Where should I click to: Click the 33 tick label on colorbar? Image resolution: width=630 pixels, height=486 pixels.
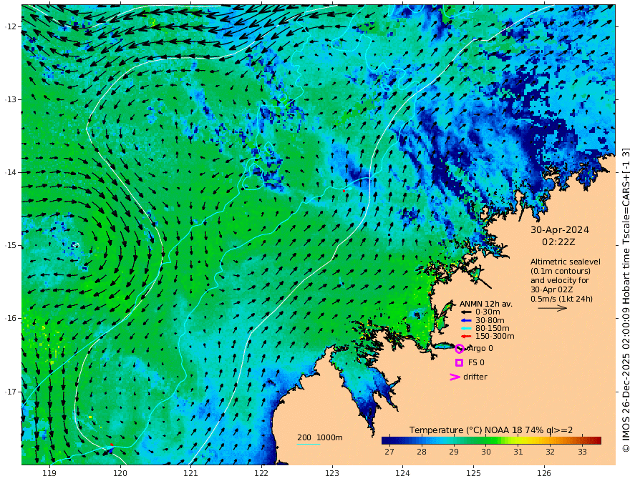click(x=582, y=452)
